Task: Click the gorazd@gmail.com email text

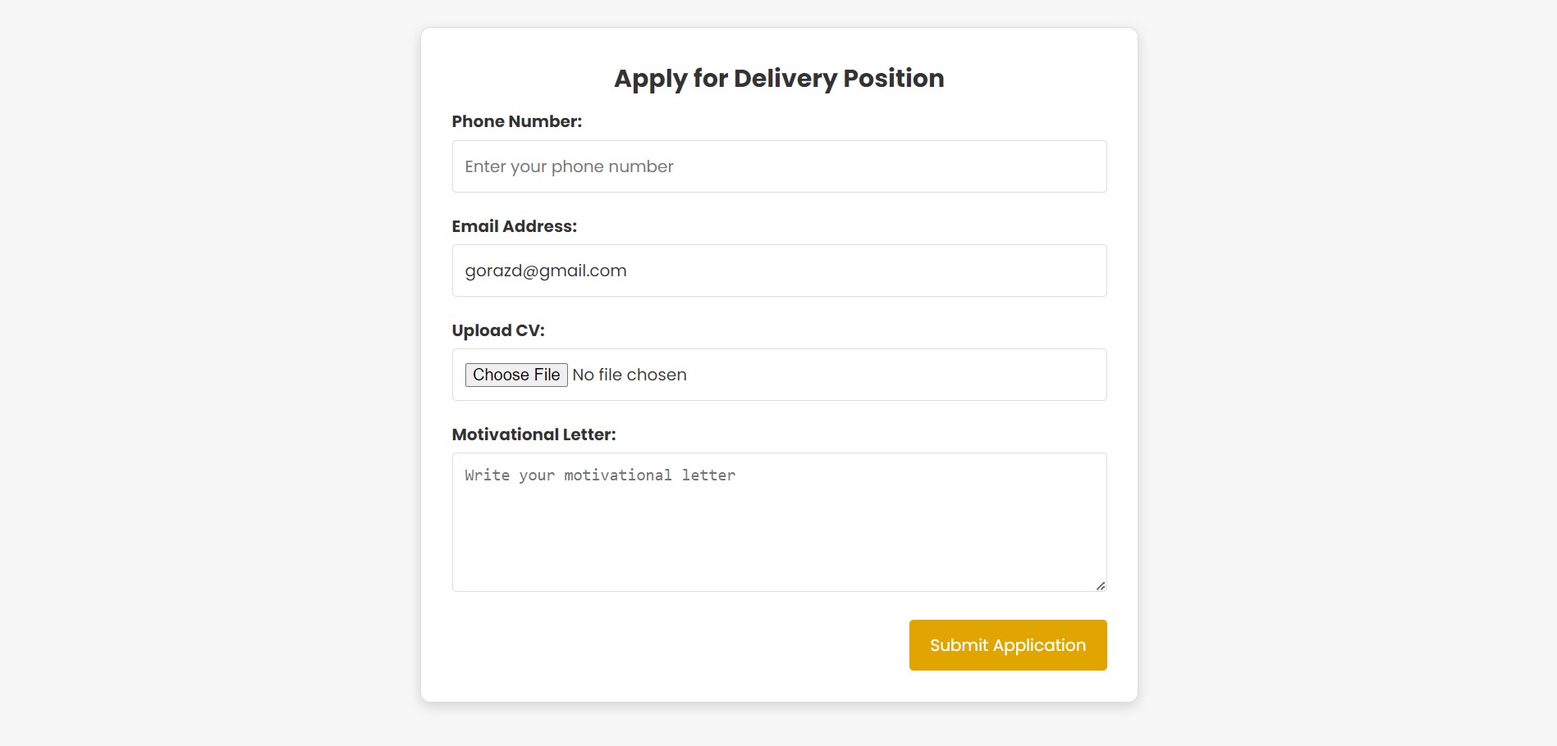Action: point(546,271)
